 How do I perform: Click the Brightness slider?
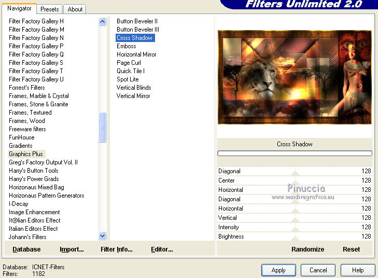tap(295, 237)
